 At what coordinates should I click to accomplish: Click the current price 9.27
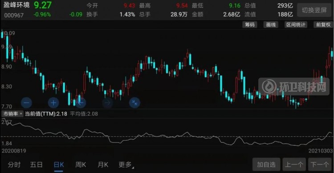[43, 5]
